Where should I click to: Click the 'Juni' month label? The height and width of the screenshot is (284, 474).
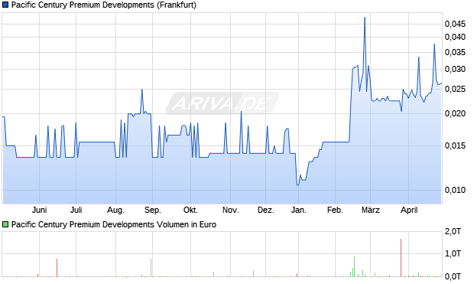[39, 210]
